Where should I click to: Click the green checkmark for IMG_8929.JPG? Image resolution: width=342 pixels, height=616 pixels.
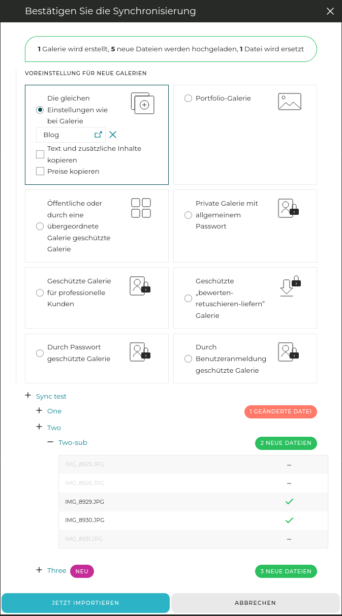[x=289, y=502]
